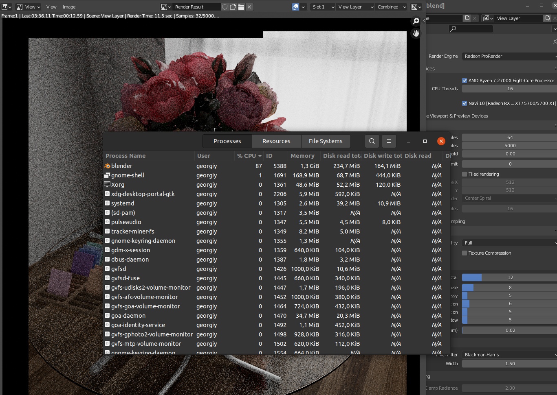Image resolution: width=557 pixels, height=395 pixels.
Task: Open the editor type selector icon
Action: click(x=6, y=7)
